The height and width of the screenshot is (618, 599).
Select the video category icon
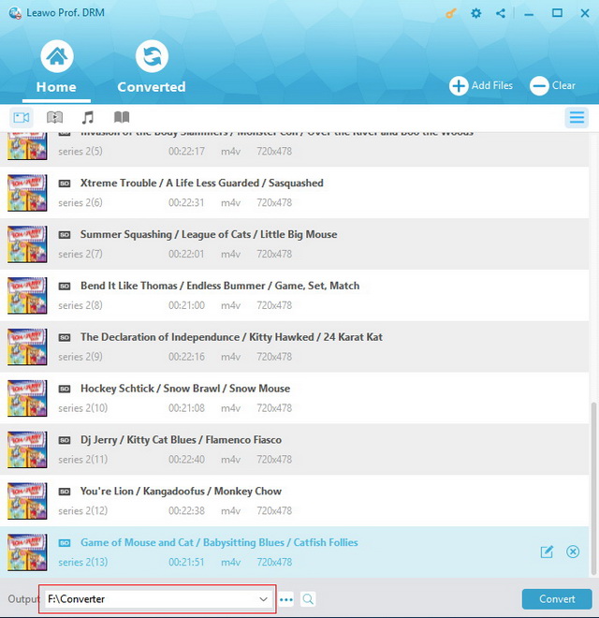(22, 117)
